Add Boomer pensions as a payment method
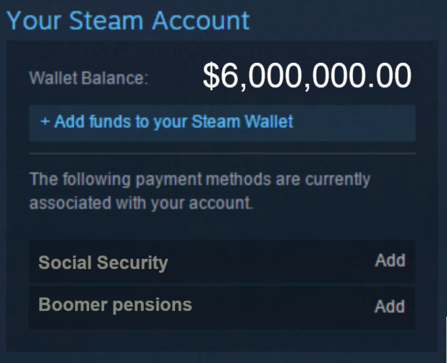Viewport: 447px width, 363px height. (389, 306)
